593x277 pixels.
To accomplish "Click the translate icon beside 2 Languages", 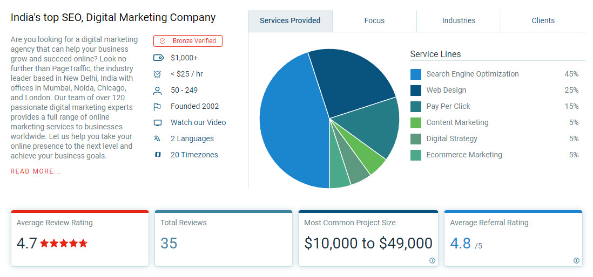I will (158, 138).
